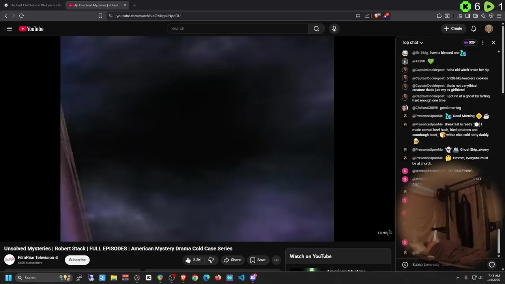Image resolution: width=505 pixels, height=284 pixels.
Task: Subscribe to FilmRise Television
Action: [x=77, y=260]
